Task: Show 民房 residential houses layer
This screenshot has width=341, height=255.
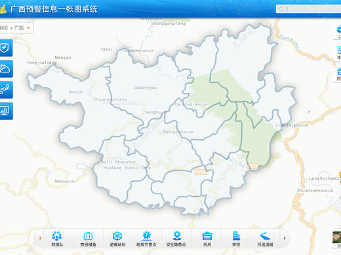Action: click(207, 239)
